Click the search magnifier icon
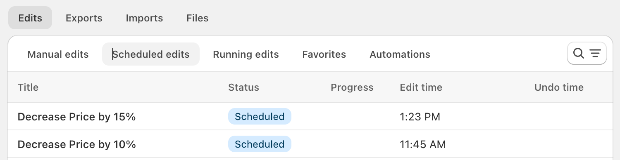Screen dimensions: 620x160 [579, 54]
